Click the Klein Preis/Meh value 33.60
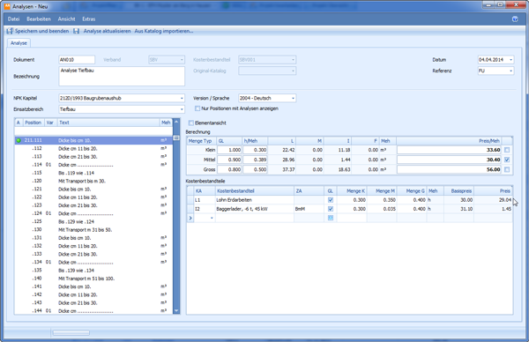This screenshot has height=342, width=529. coord(449,150)
